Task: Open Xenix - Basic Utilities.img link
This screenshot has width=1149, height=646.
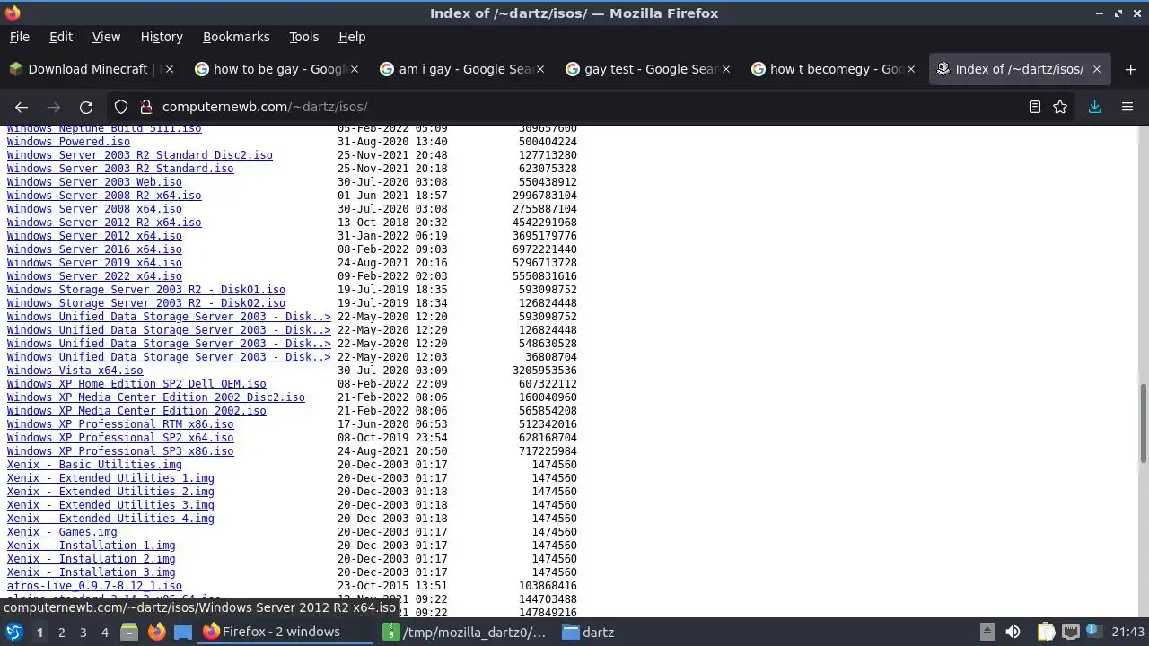Action: pyautogui.click(x=94, y=465)
